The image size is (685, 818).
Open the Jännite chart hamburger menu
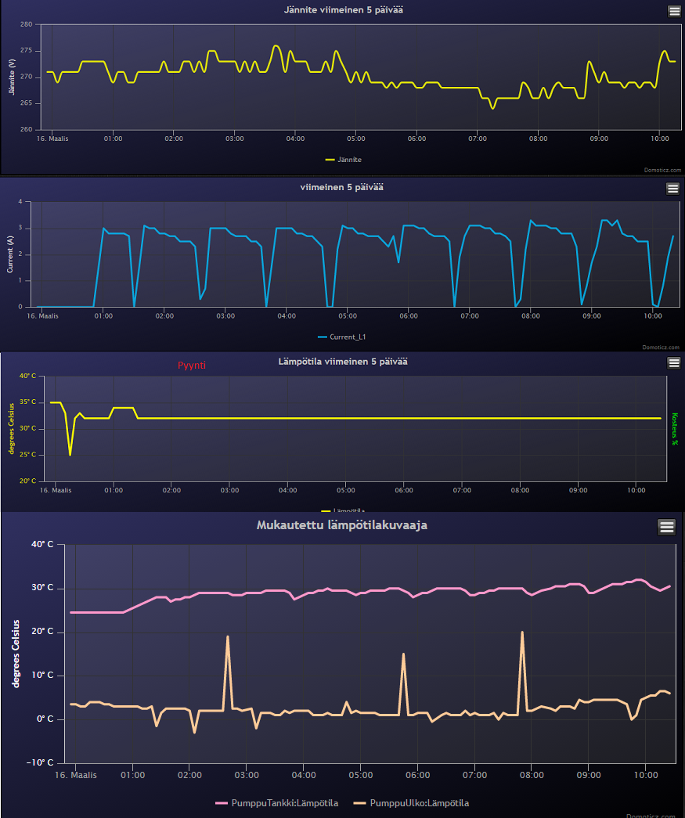[x=674, y=12]
